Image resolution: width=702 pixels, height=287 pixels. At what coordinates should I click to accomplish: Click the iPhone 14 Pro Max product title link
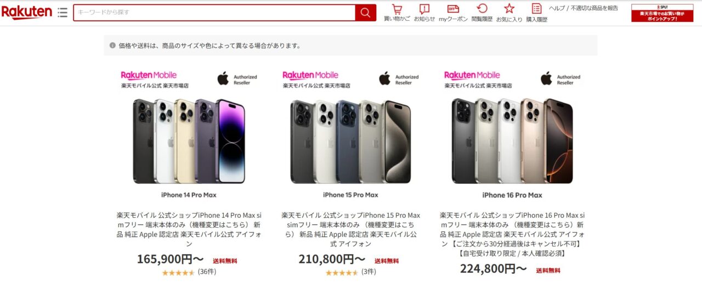[x=189, y=229]
